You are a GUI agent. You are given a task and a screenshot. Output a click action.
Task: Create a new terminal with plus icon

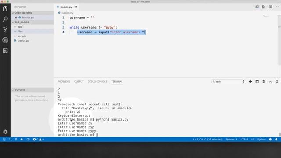250,82
